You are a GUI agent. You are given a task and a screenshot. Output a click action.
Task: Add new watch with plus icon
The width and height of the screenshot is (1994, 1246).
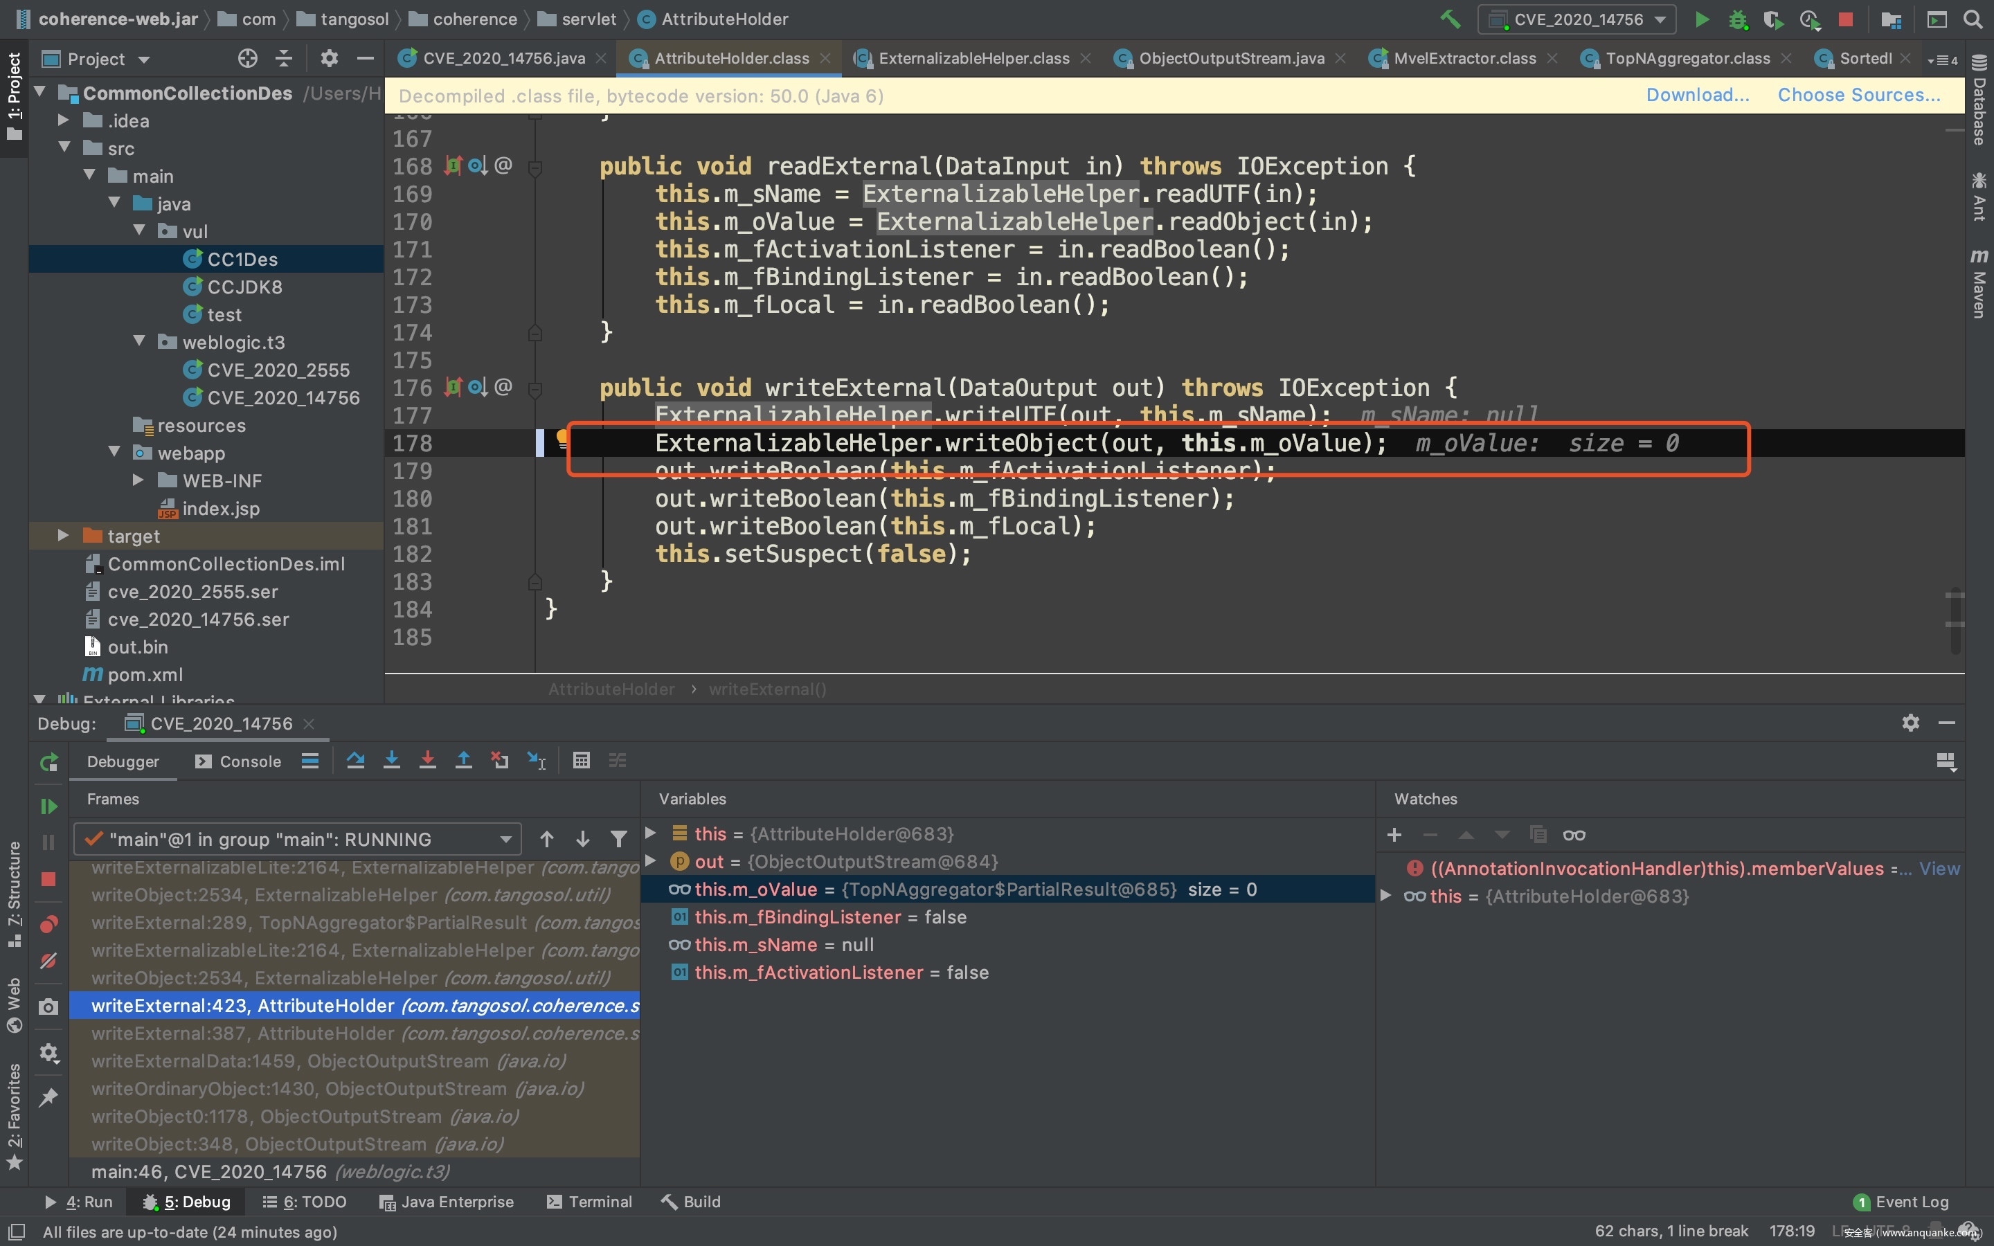1394,835
